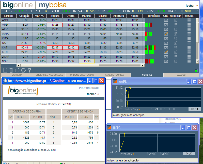Uncheck the chart checkbox for AAPL
Viewport: 203px width, 164px height.
[x=166, y=34]
